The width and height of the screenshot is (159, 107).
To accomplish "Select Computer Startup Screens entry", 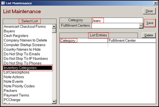I will [28, 45].
